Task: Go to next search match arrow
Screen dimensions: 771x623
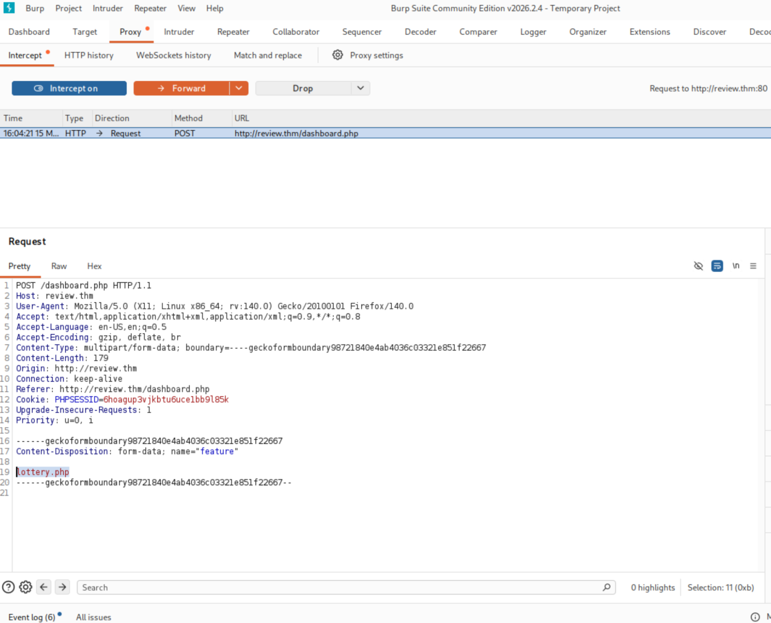Action: click(x=62, y=587)
